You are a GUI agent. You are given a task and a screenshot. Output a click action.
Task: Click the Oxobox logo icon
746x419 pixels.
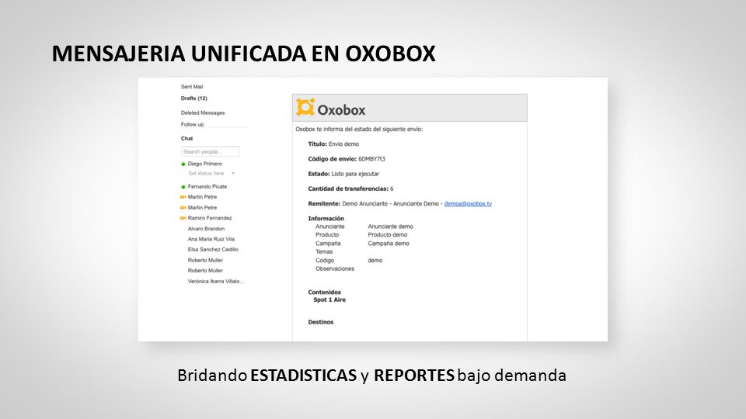point(305,107)
